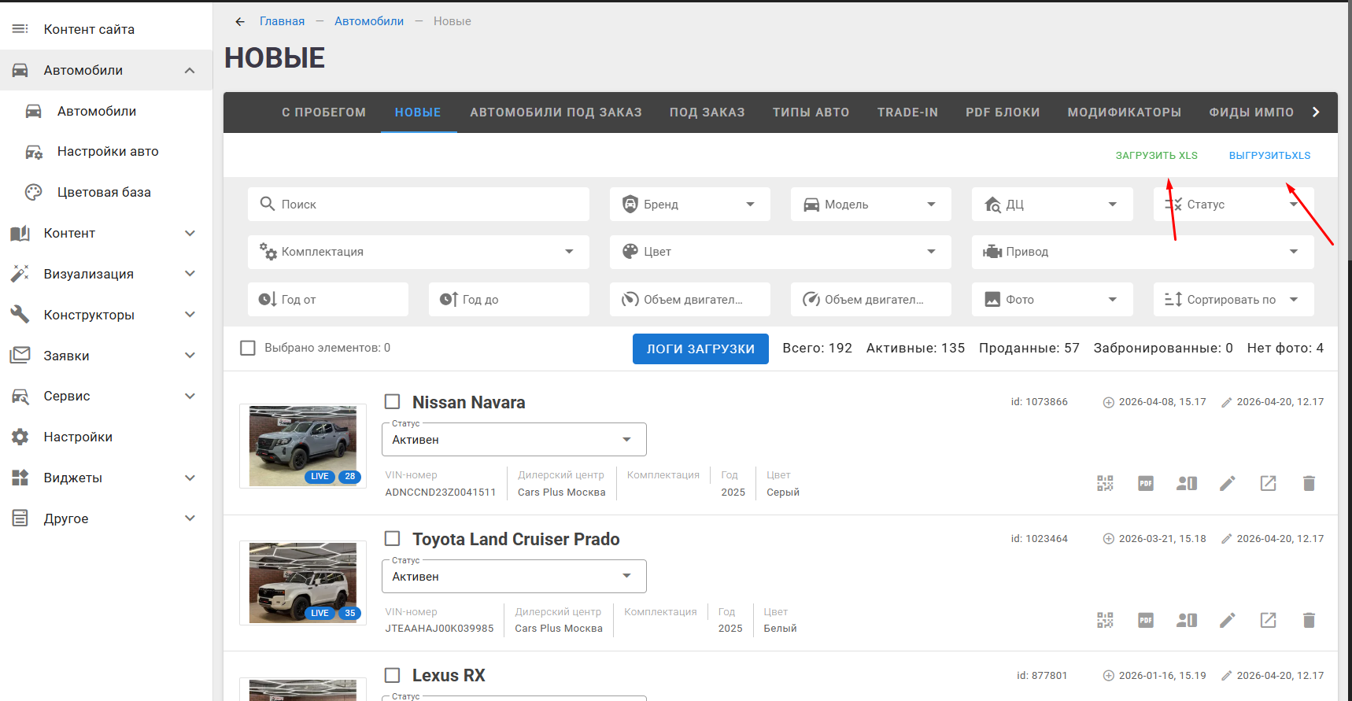Image resolution: width=1352 pixels, height=701 pixels.
Task: Switch to the С ПРОБЕГОМ tab
Action: [324, 113]
